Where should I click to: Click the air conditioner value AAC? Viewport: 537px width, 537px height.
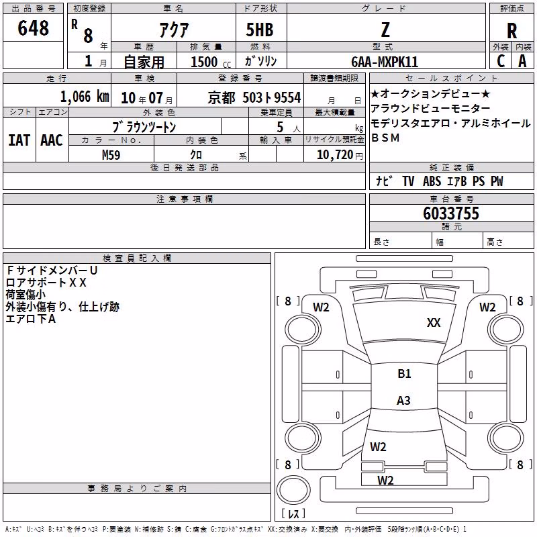click(52, 140)
